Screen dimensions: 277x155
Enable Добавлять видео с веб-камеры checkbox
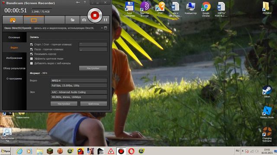pos(32,63)
